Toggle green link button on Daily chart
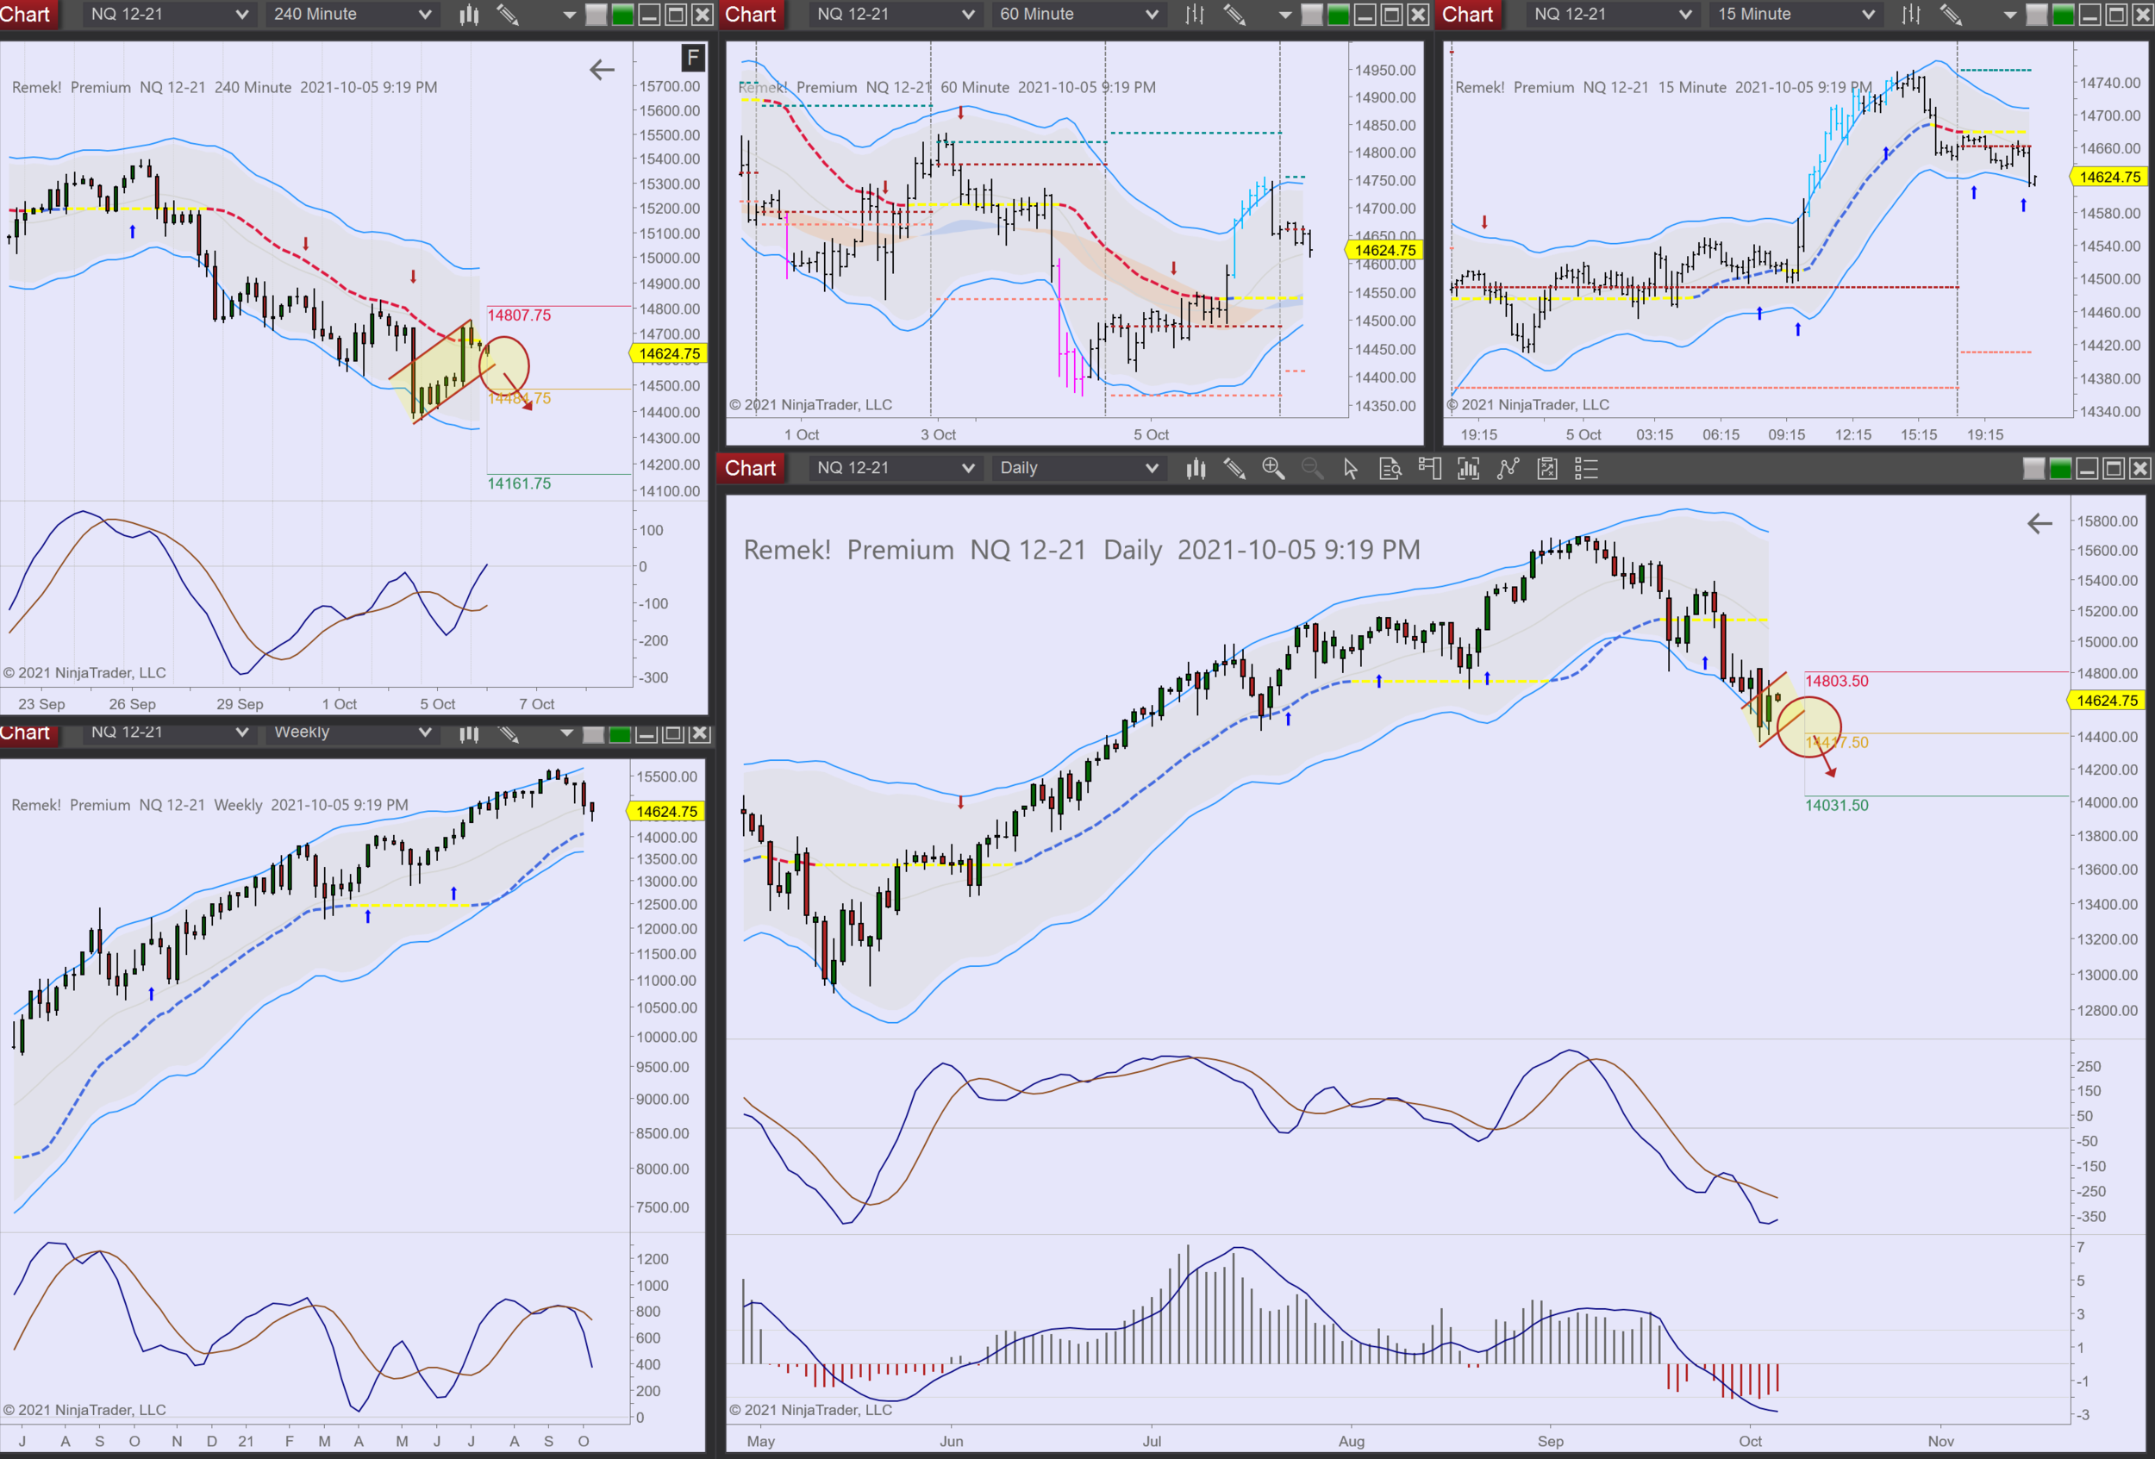This screenshot has width=2155, height=1459. 2059,469
